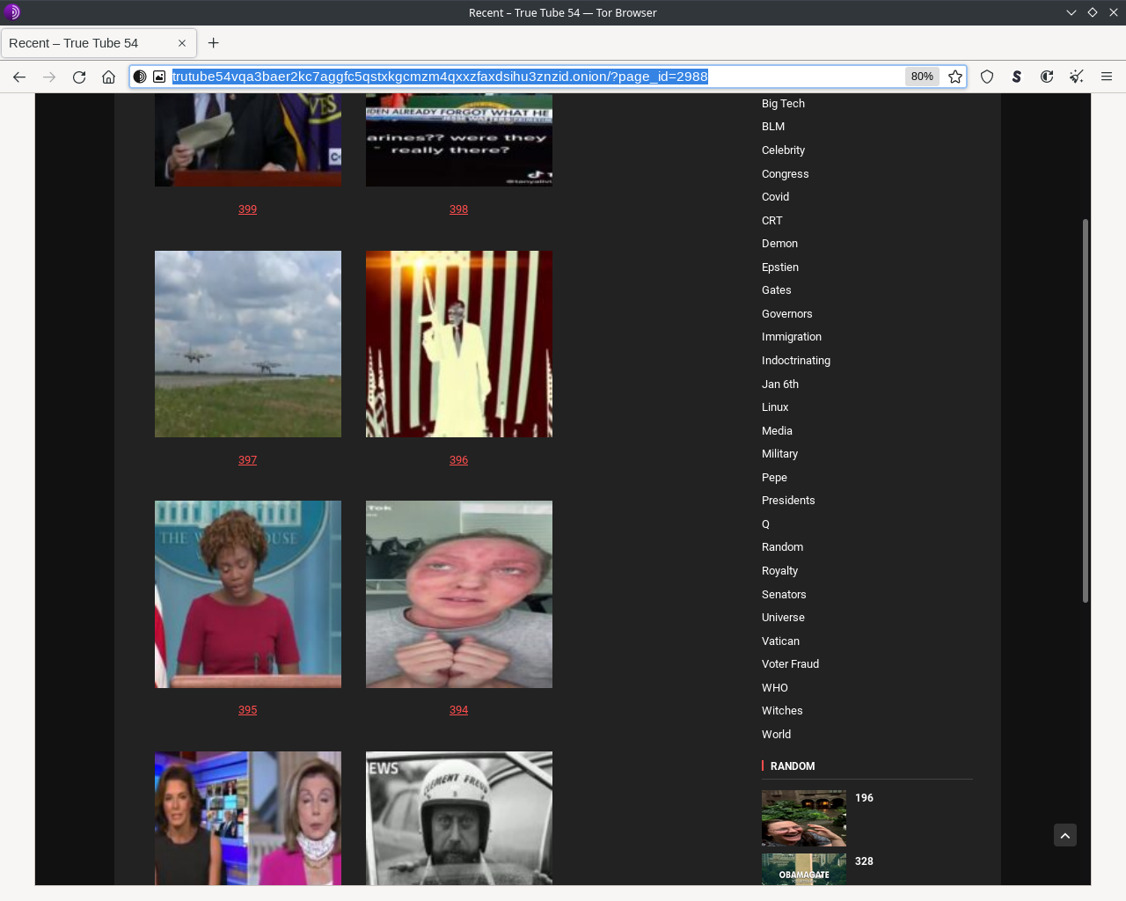
Task: Open video link 395
Action: pos(247,710)
